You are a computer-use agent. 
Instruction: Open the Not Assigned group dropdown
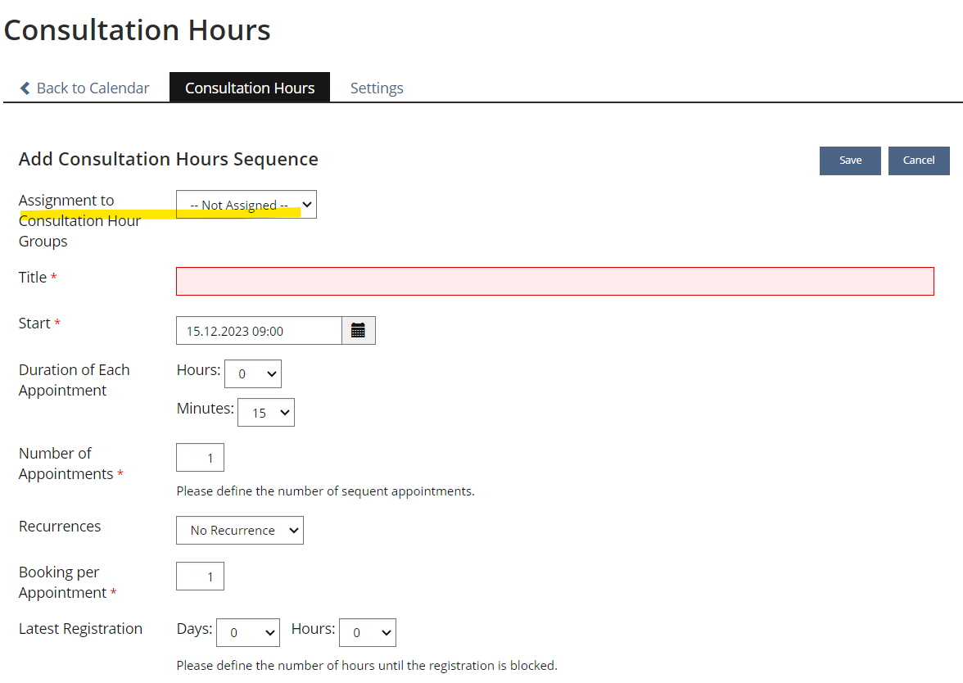(x=246, y=205)
